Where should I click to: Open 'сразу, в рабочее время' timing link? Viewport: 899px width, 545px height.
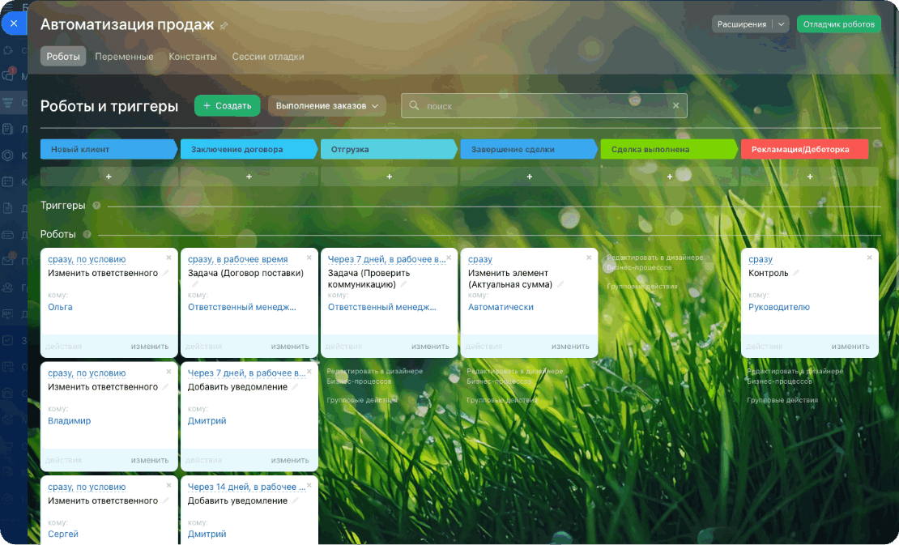click(x=238, y=260)
